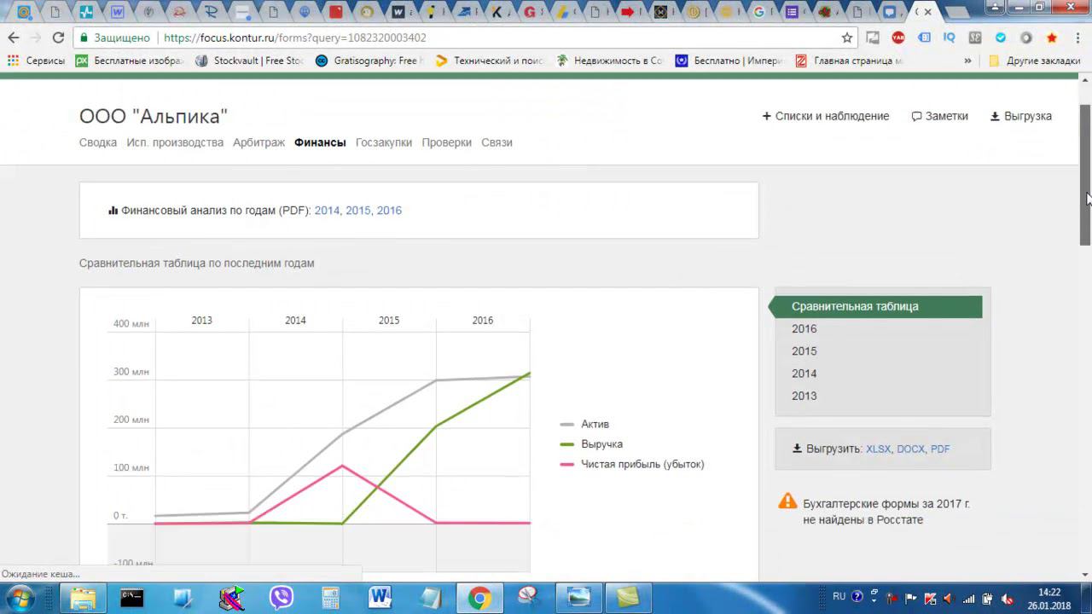Image resolution: width=1092 pixels, height=614 pixels.
Task: Open the Сводка section
Action: [98, 142]
